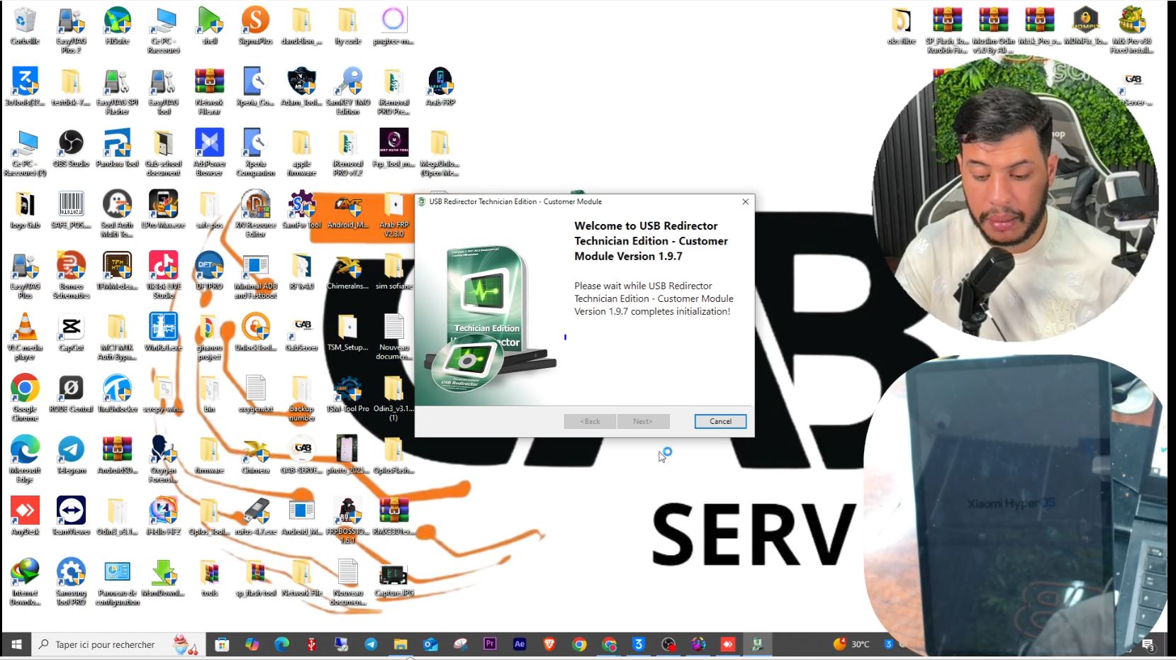Image resolution: width=1176 pixels, height=660 pixels.
Task: Select the FRPBOSS IO 1.6.1 icon
Action: (347, 520)
